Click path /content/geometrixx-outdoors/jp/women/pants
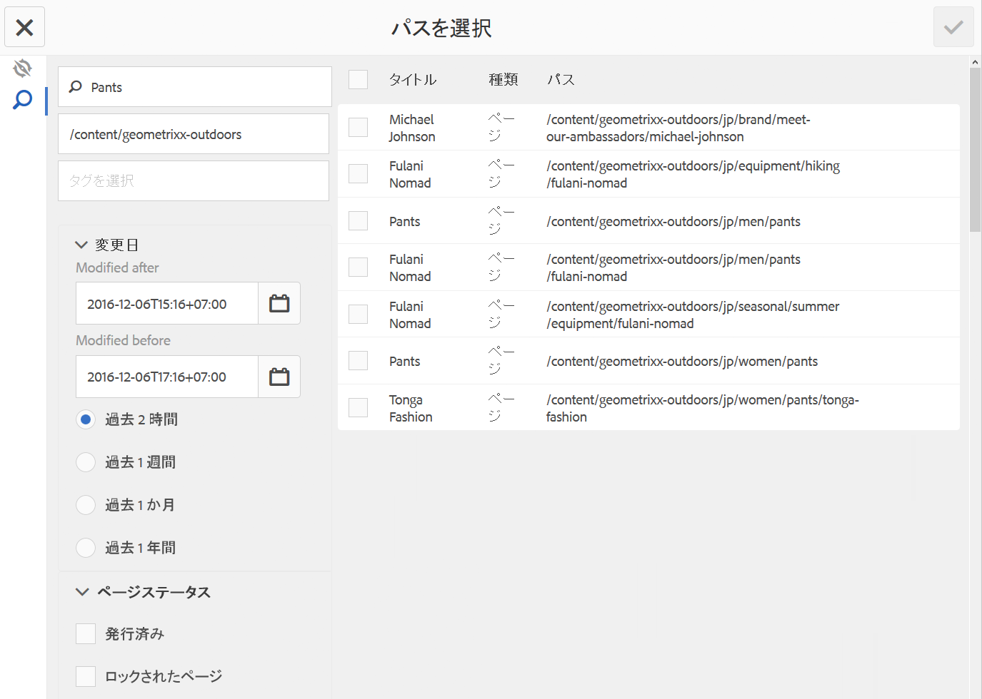 (x=682, y=361)
